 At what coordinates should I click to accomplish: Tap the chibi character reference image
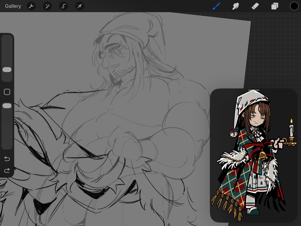coord(253,156)
